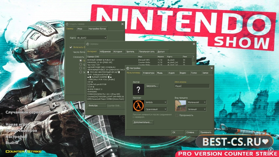Confirm settings with the OK button
The width and height of the screenshot is (279, 157).
pos(178,132)
